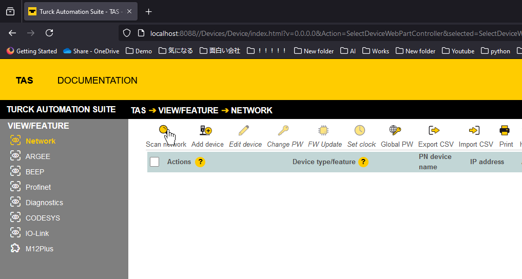Viewport: 522px width, 279px height.
Task: Click the eye icon beside ARGEE
Action: [x=15, y=155]
